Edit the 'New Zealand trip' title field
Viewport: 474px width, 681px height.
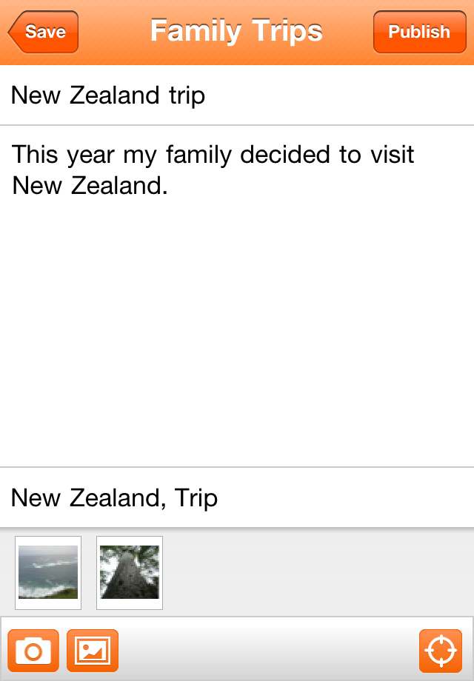click(x=237, y=95)
